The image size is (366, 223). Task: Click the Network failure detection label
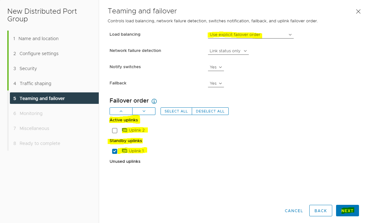135,50
